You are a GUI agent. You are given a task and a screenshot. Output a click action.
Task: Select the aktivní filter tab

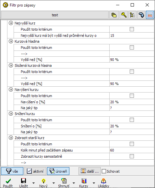point(35,171)
